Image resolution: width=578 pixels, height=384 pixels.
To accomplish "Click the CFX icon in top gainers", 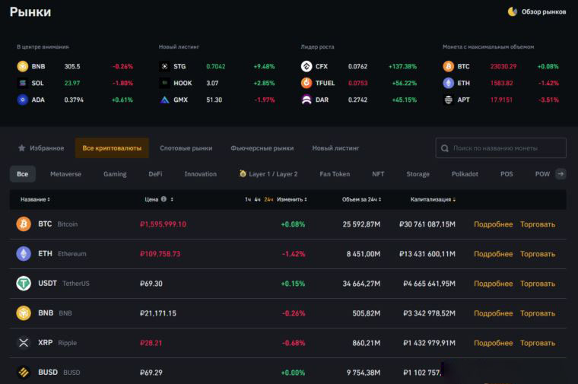I will tap(306, 66).
